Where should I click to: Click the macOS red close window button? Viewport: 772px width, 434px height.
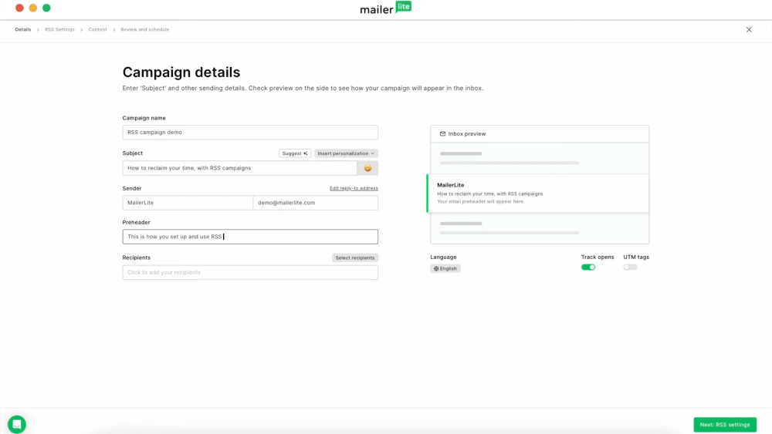point(20,8)
